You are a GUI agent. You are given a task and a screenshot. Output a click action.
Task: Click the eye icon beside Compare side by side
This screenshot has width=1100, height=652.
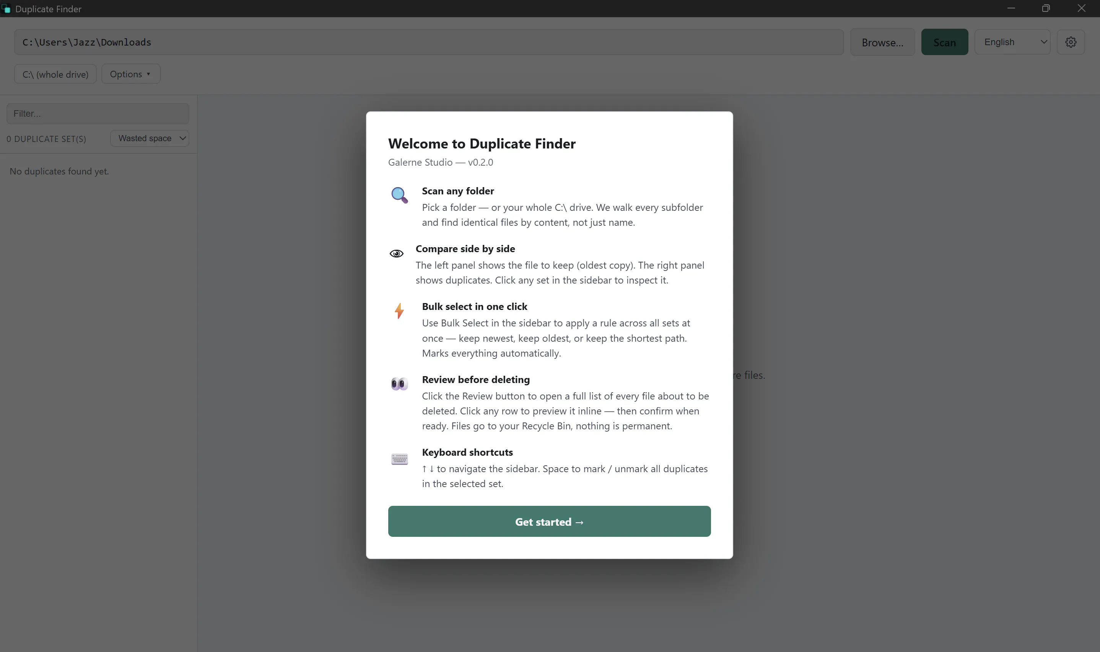pos(397,254)
